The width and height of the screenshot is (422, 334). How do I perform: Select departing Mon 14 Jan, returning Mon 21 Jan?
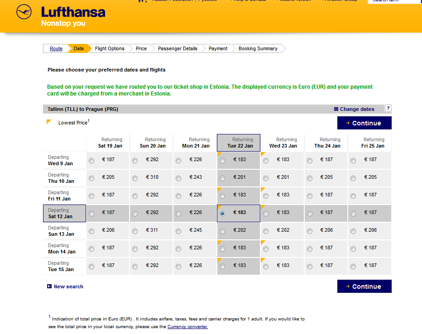tap(178, 249)
